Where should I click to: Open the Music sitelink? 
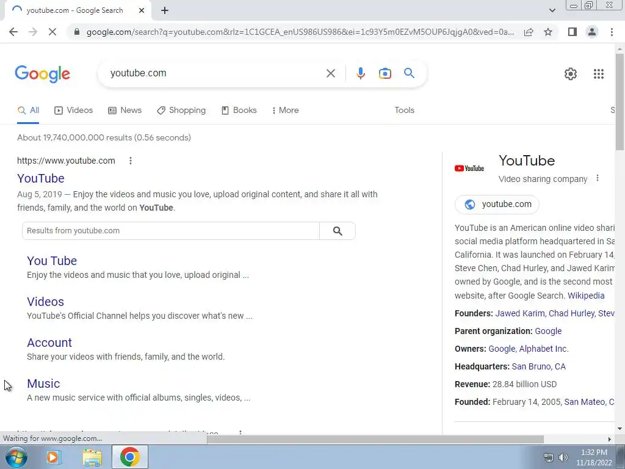43,384
